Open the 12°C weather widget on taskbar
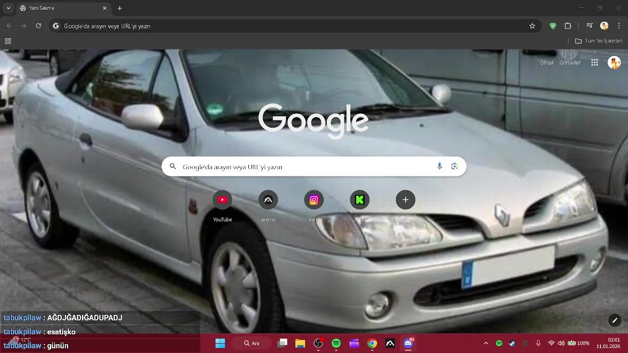The height and width of the screenshot is (353, 628). pos(21,340)
